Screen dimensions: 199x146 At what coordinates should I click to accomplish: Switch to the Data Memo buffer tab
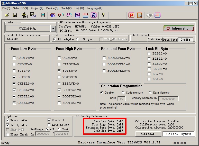(x=170, y=40)
